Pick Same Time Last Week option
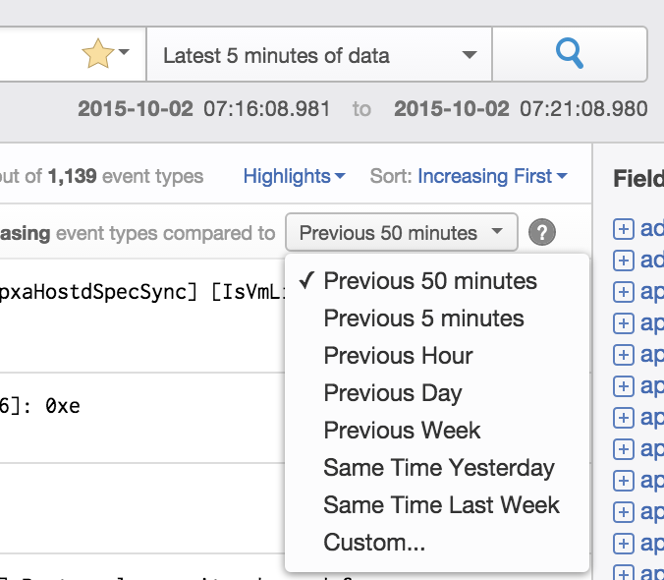 point(441,505)
